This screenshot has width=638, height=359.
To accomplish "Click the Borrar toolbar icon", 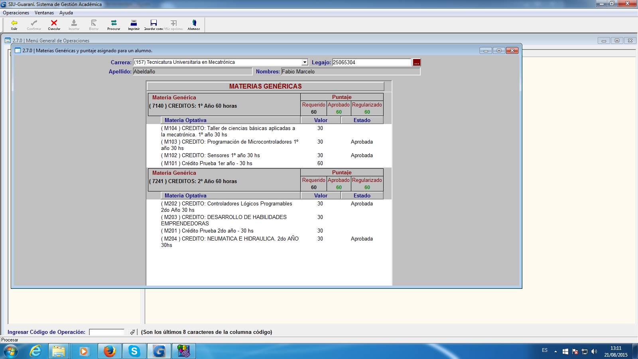I will (94, 25).
